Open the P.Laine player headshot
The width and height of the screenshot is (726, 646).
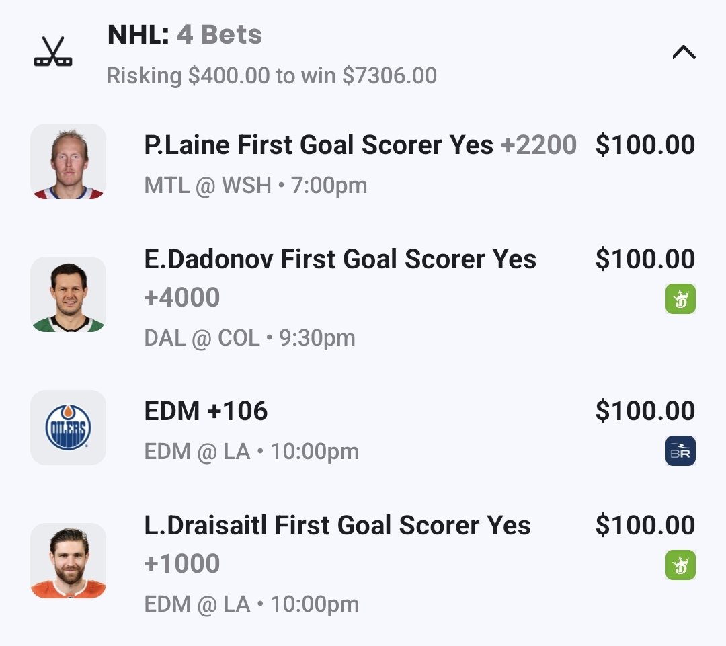[68, 161]
